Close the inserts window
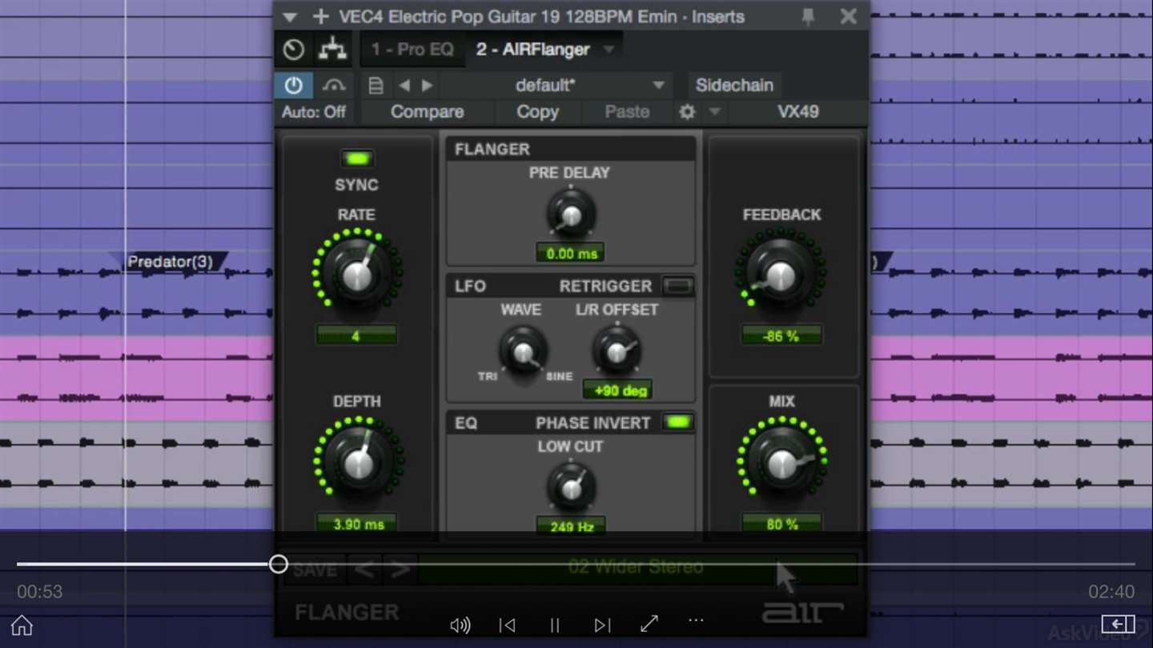The width and height of the screenshot is (1153, 648). [x=848, y=17]
